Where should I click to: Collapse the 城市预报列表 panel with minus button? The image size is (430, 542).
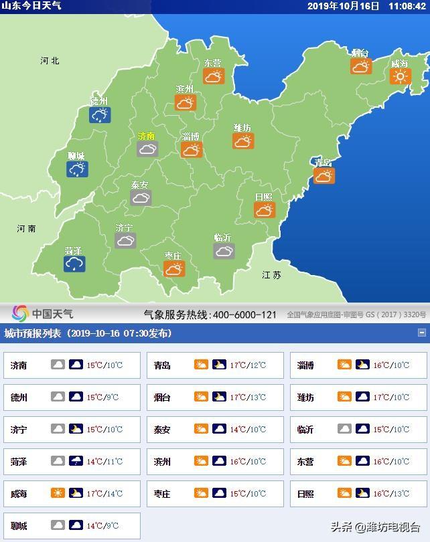tap(421, 333)
